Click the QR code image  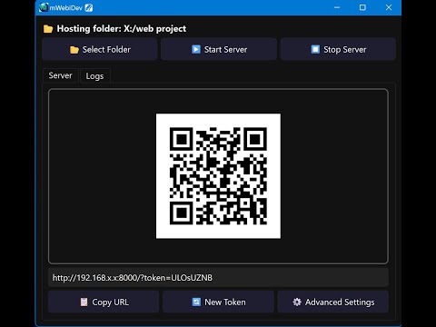click(x=218, y=176)
